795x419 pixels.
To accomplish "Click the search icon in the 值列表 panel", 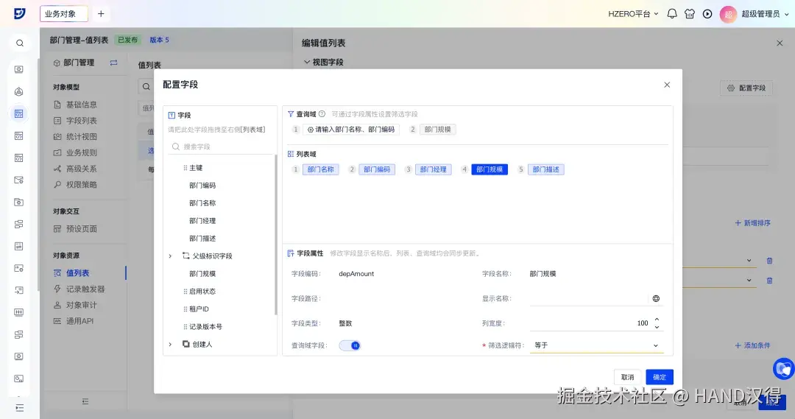I will tap(146, 87).
